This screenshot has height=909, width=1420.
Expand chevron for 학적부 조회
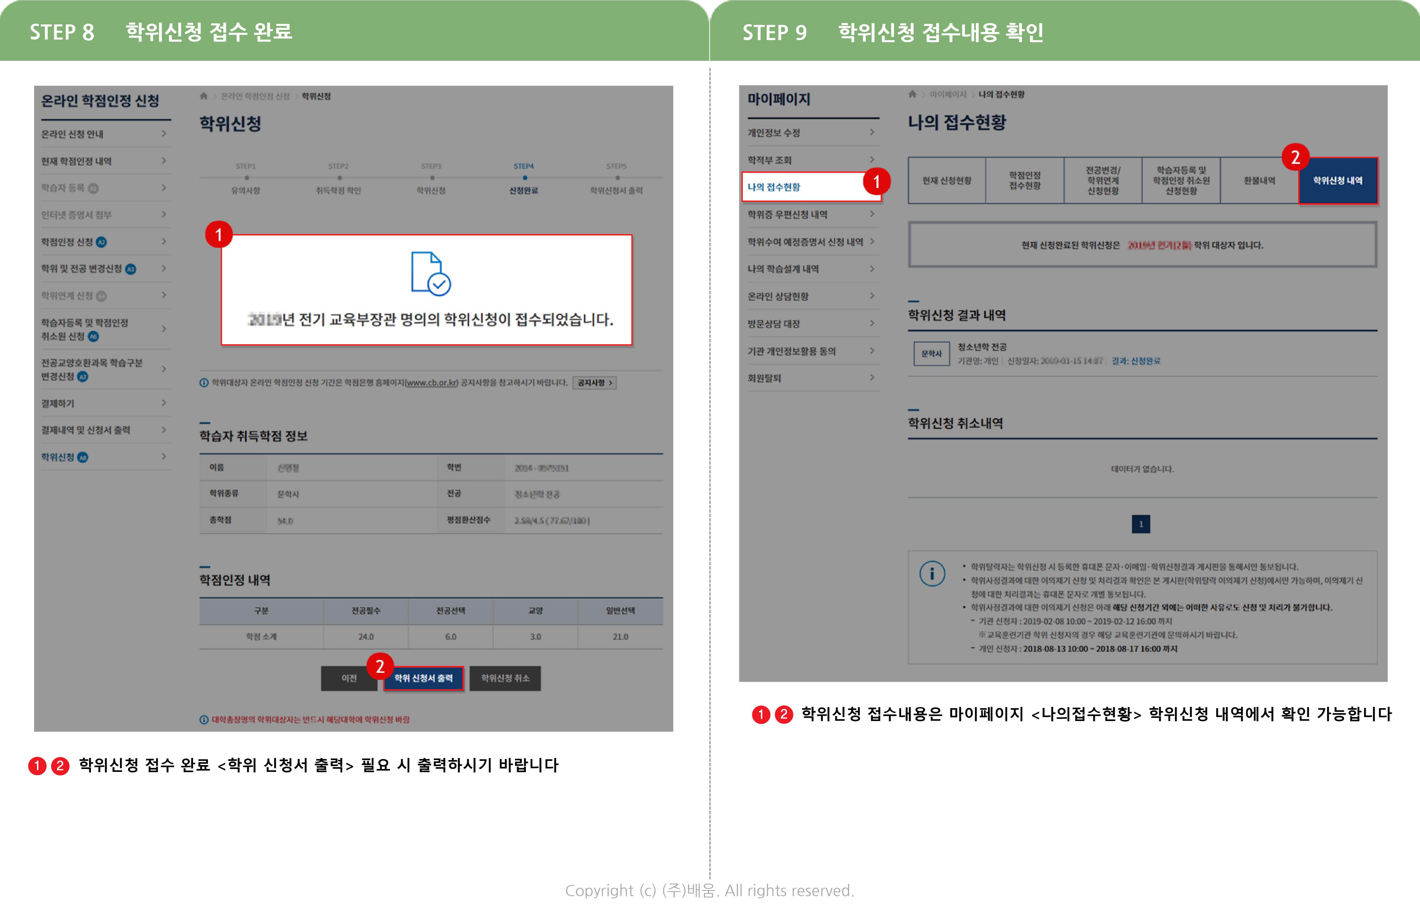872,159
